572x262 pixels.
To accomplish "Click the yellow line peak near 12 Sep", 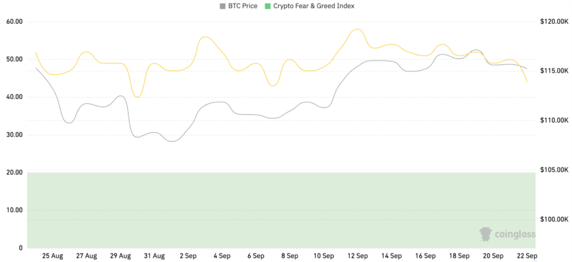I will click(357, 29).
